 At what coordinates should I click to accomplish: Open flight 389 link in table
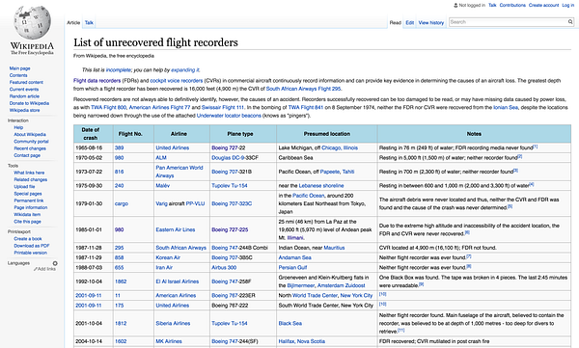pos(120,147)
